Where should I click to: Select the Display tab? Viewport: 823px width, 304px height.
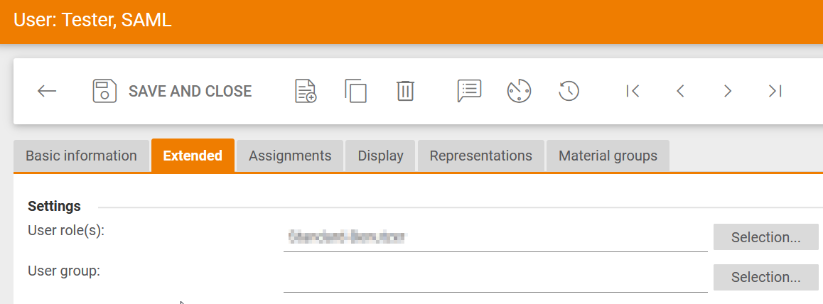click(x=380, y=156)
